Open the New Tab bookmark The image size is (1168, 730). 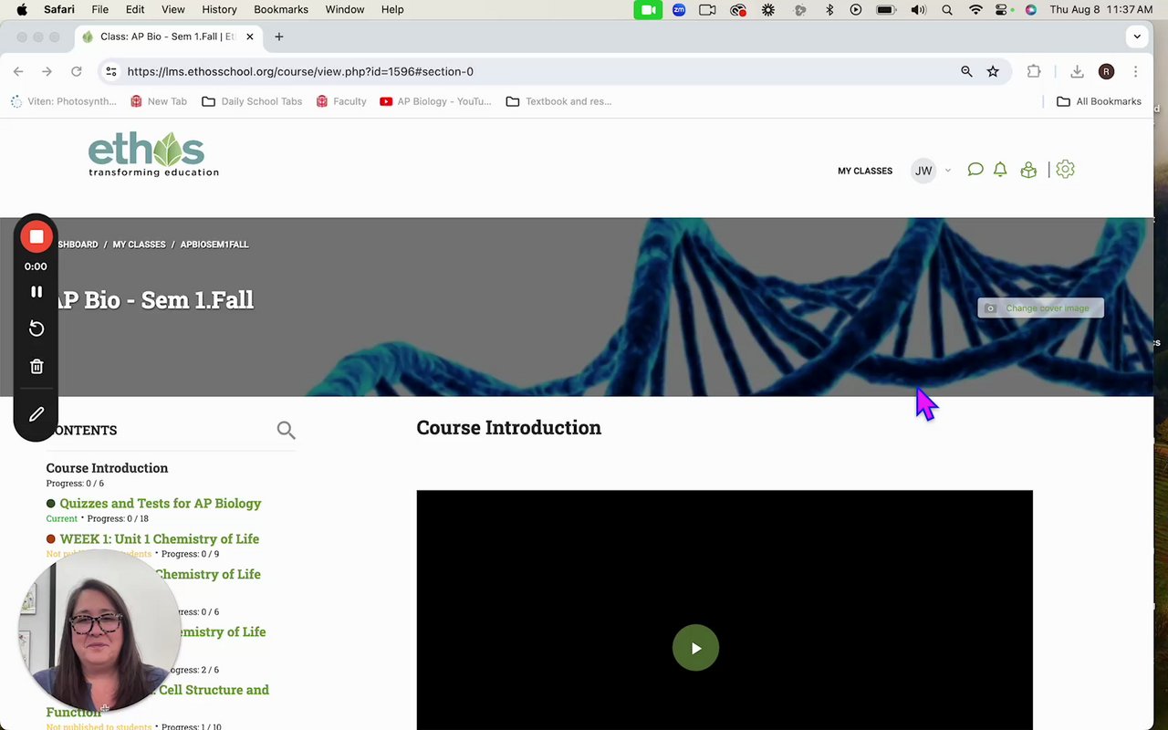[159, 101]
